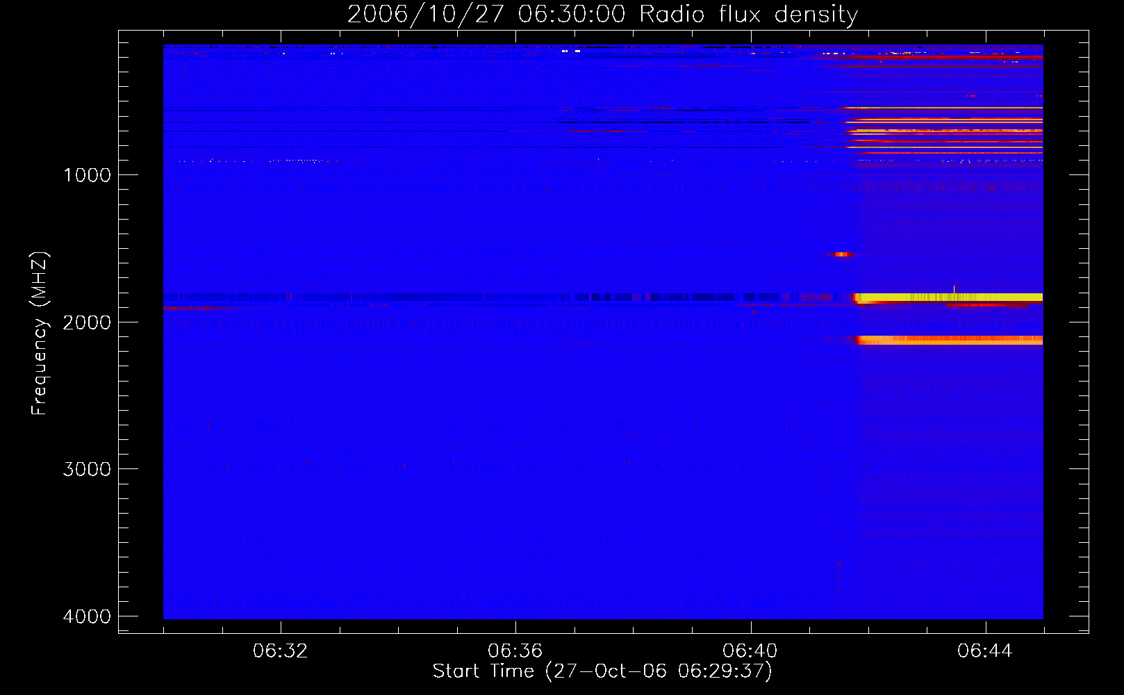The image size is (1124, 695).
Task: Click the 2000 frequency tick label
Action: coord(87,322)
